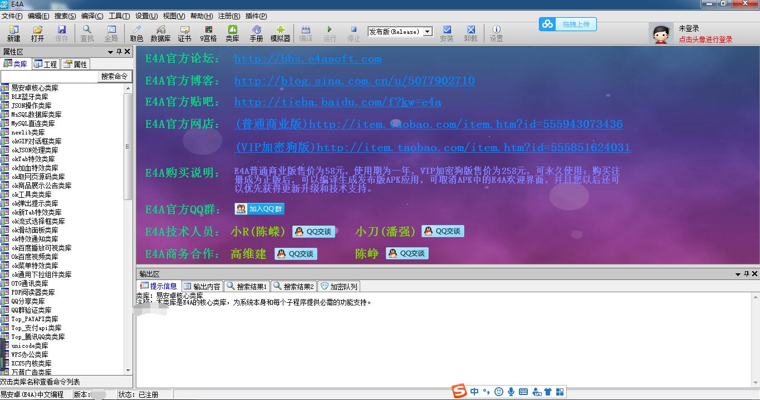Select the 取色 color picker tool
Screen dimensions: 760x400
pos(136,33)
